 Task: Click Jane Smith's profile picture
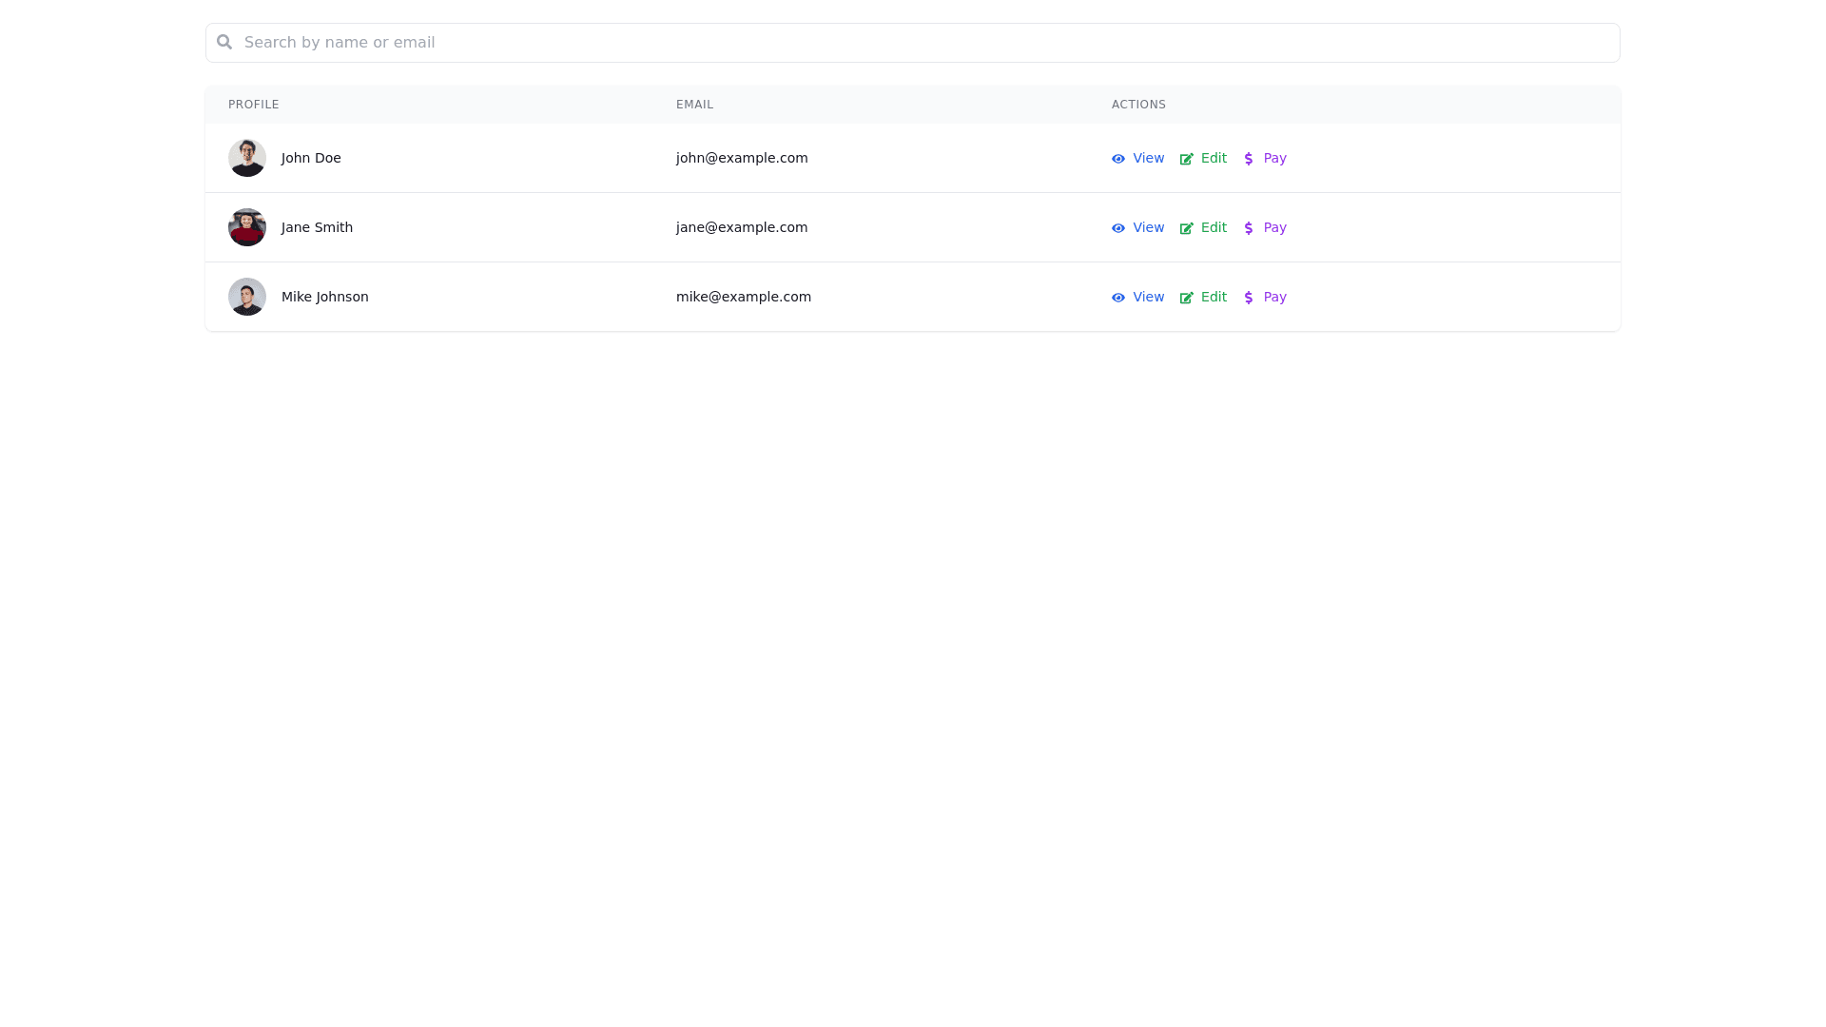[247, 227]
